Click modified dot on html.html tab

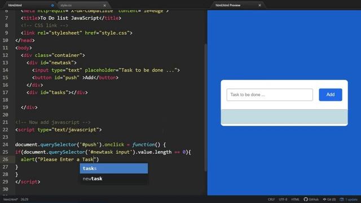point(52,5)
